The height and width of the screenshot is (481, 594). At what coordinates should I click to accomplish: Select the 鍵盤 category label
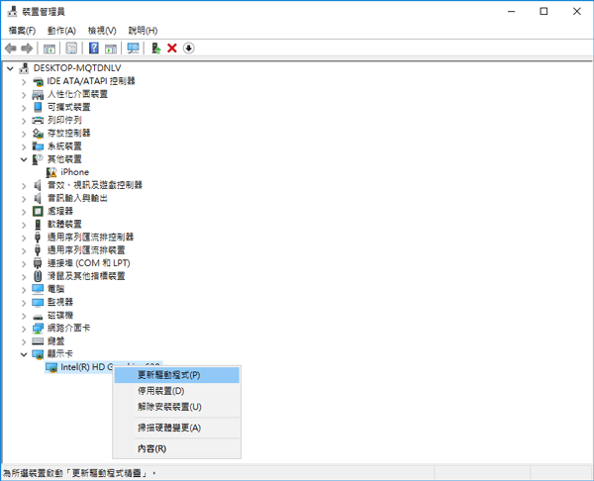(x=55, y=340)
